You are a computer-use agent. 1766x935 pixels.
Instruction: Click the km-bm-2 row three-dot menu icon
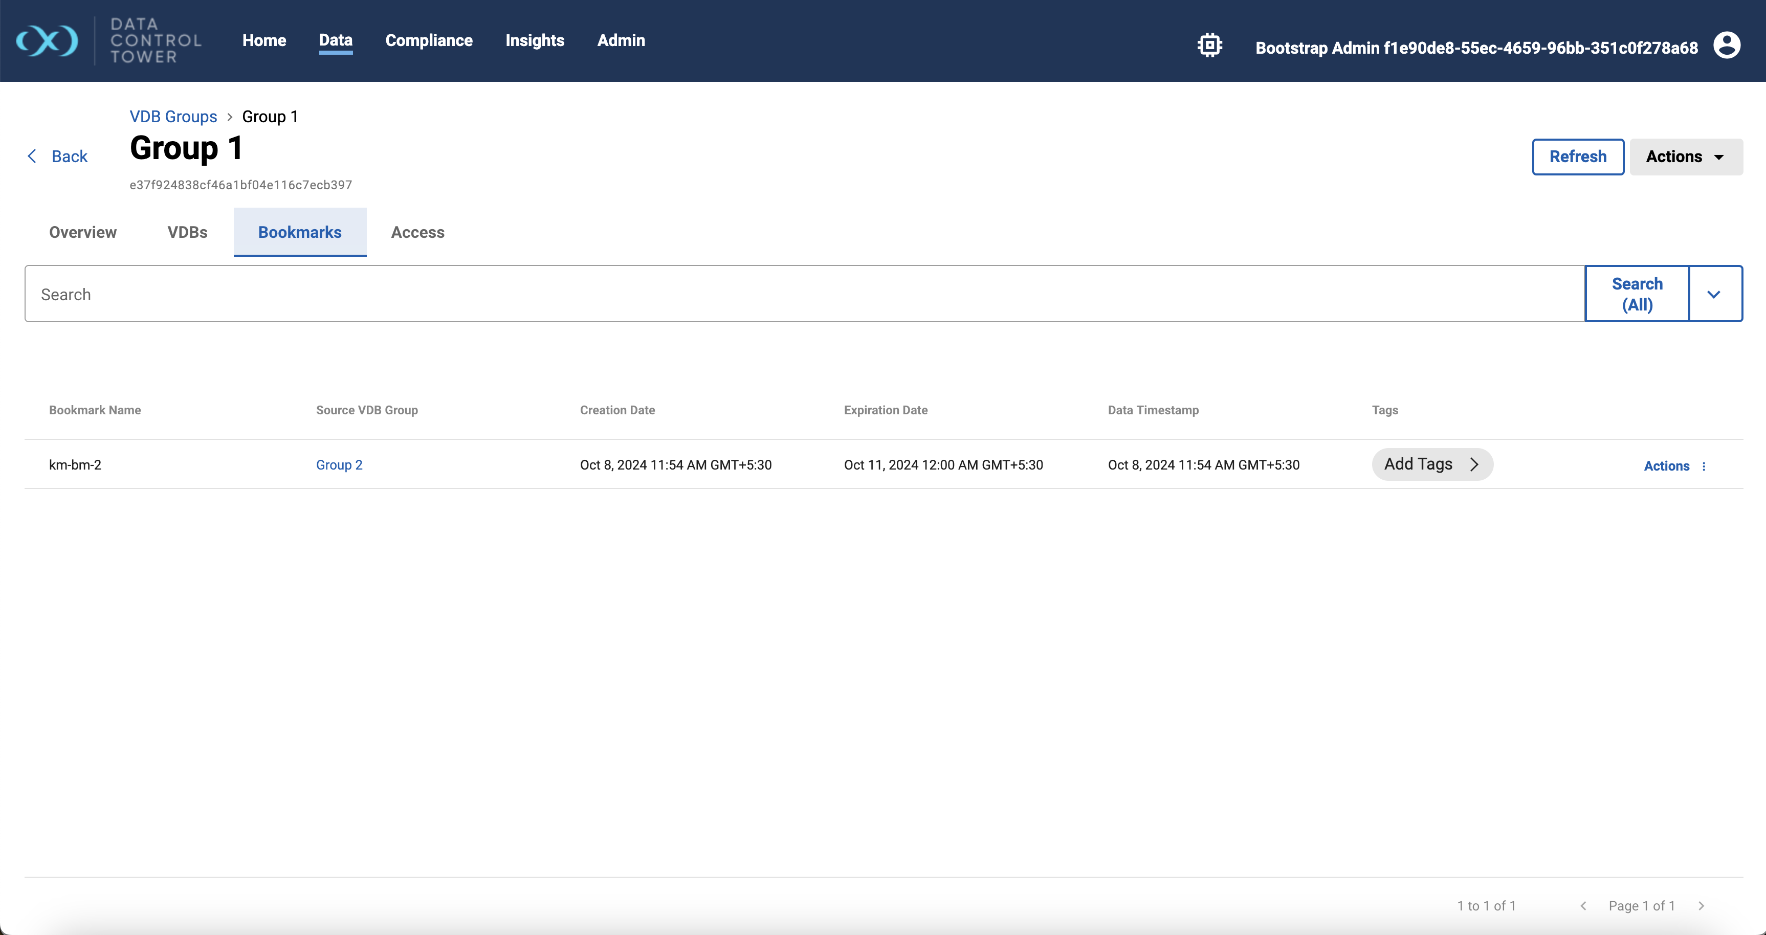tap(1704, 466)
